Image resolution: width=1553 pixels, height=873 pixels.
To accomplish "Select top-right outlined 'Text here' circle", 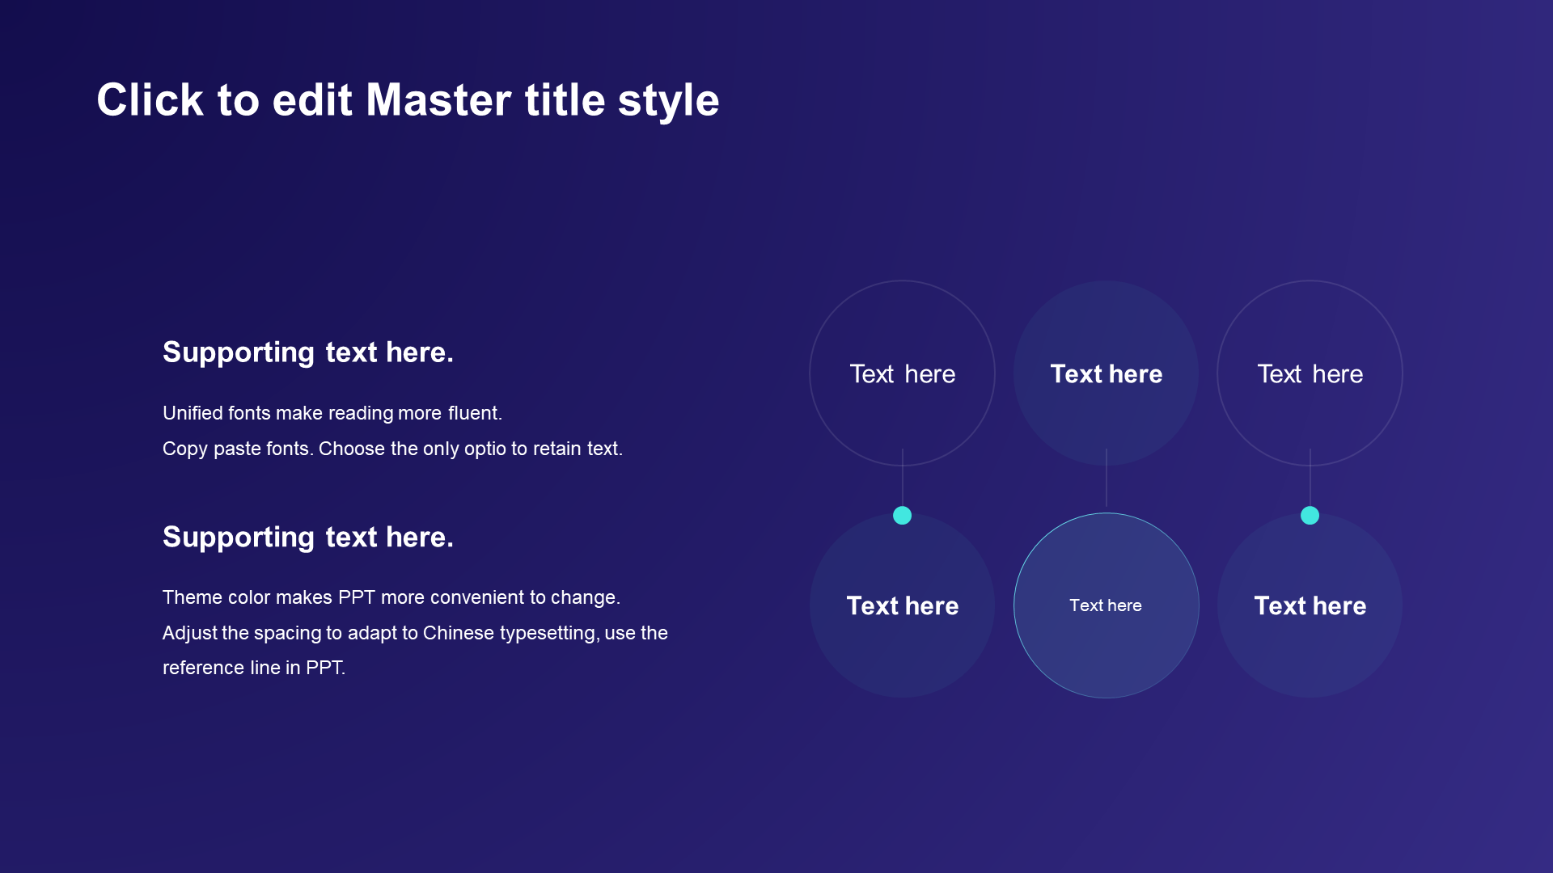I will click(1310, 373).
